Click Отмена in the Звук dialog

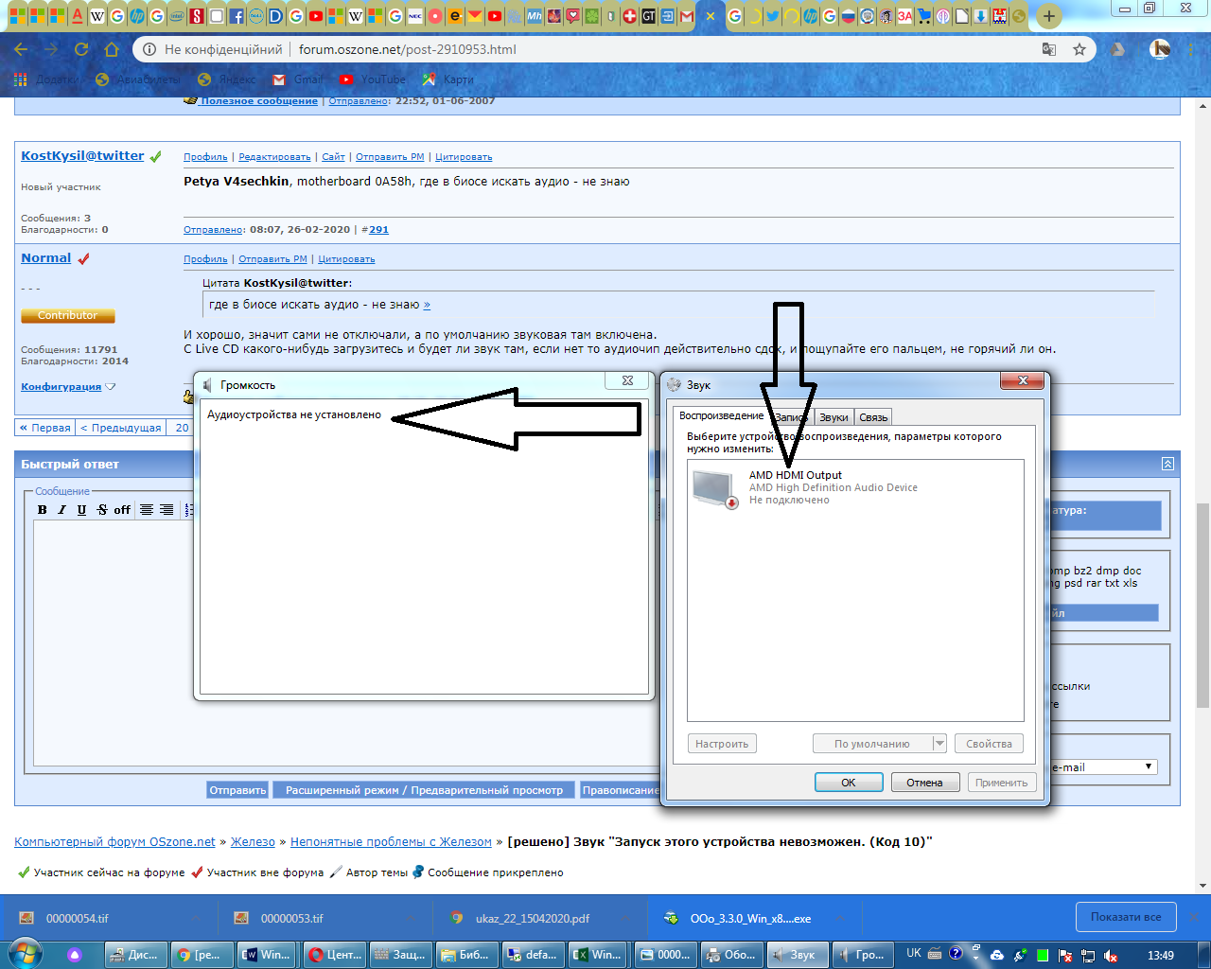(x=924, y=783)
